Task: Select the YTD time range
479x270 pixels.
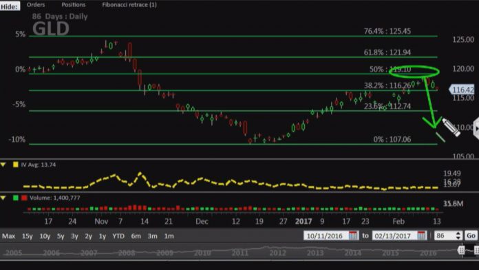Action: point(118,236)
